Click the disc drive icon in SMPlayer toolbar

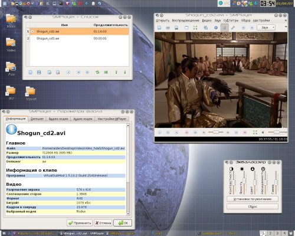click(168, 28)
